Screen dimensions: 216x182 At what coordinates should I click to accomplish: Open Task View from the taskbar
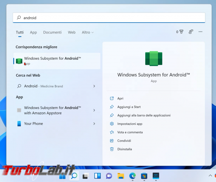click(86, 176)
